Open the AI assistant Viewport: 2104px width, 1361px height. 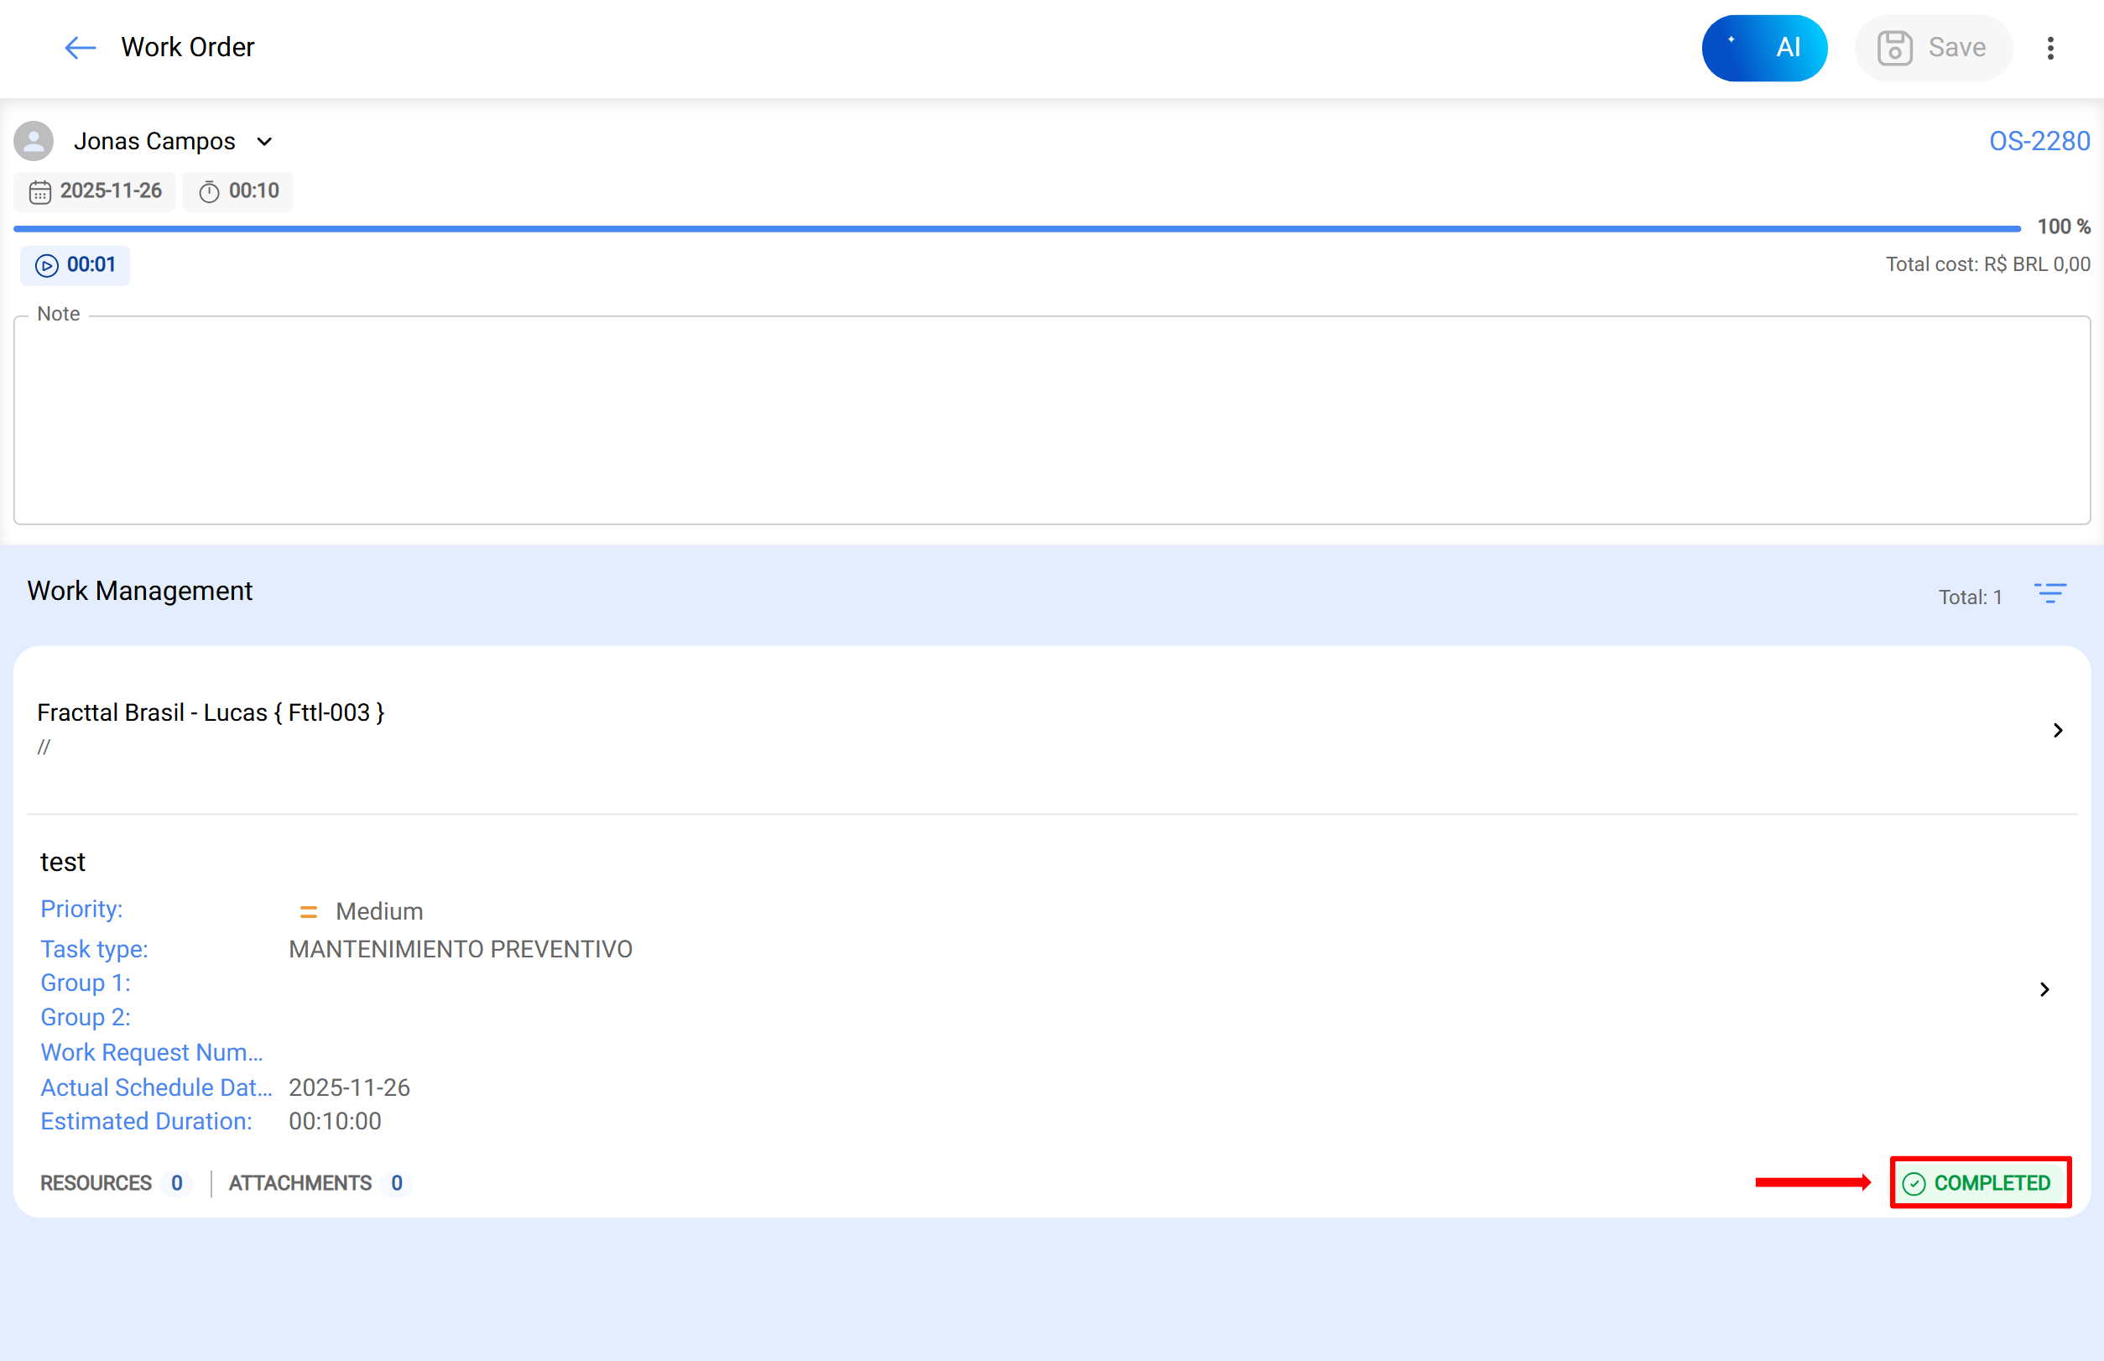[x=1763, y=48]
